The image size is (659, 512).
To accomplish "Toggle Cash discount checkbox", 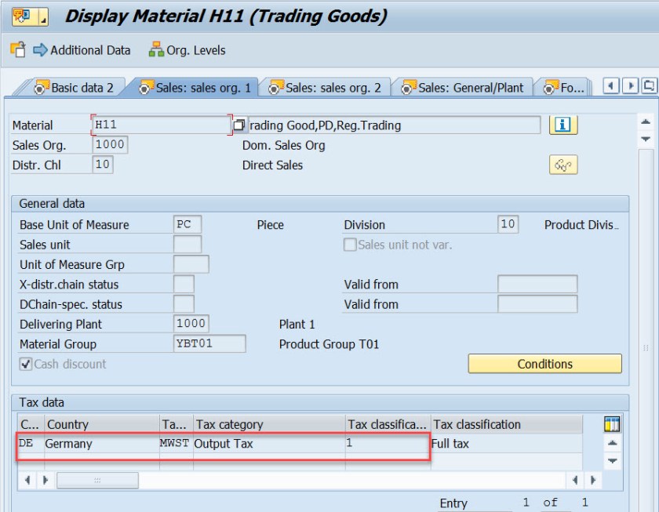I will pyautogui.click(x=26, y=364).
